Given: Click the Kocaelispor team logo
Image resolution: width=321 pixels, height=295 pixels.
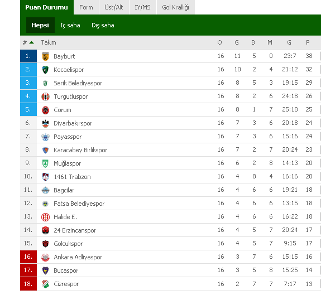Looking at the screenshot, I should [45, 70].
